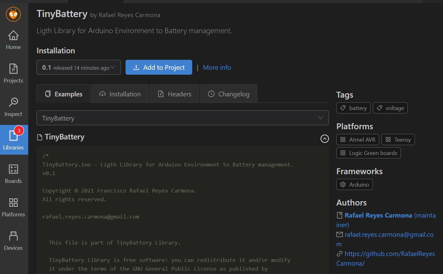This screenshot has height=274, width=443.
Task: Click the 'Installation' section heading
Action: [56, 51]
